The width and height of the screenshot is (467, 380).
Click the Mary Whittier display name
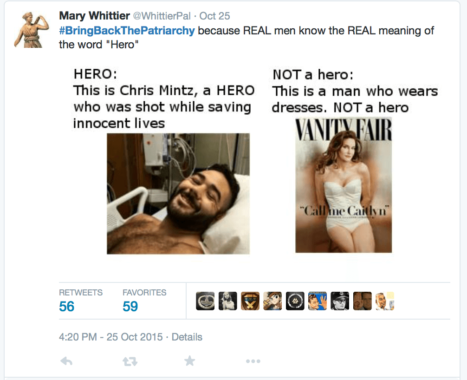pos(94,16)
